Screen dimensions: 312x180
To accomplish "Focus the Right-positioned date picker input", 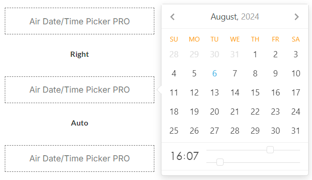I will (80, 90).
